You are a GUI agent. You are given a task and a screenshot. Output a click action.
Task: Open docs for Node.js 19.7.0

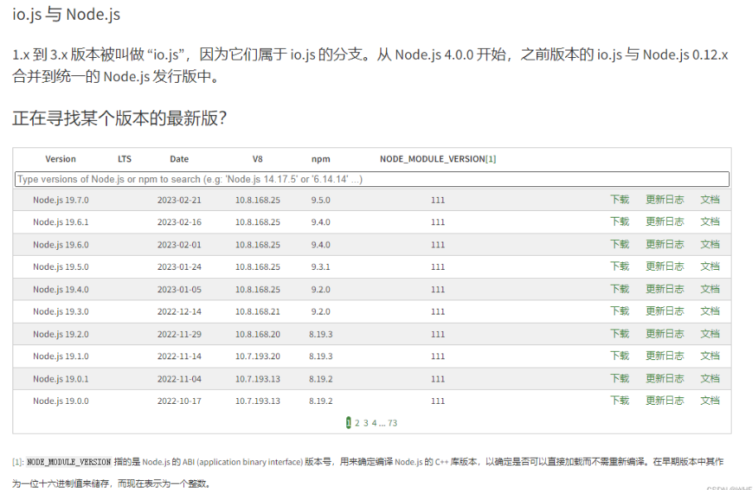tap(709, 199)
